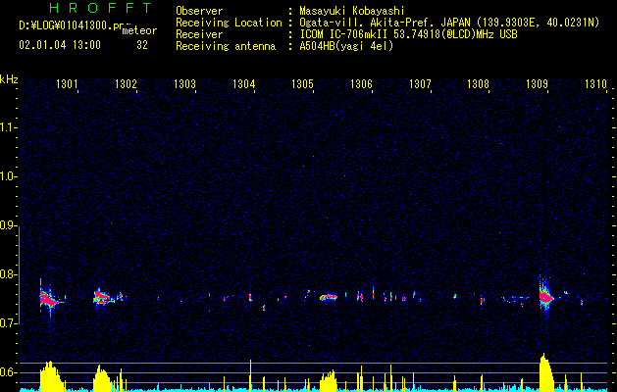Click the HROFFT title text

[100, 8]
